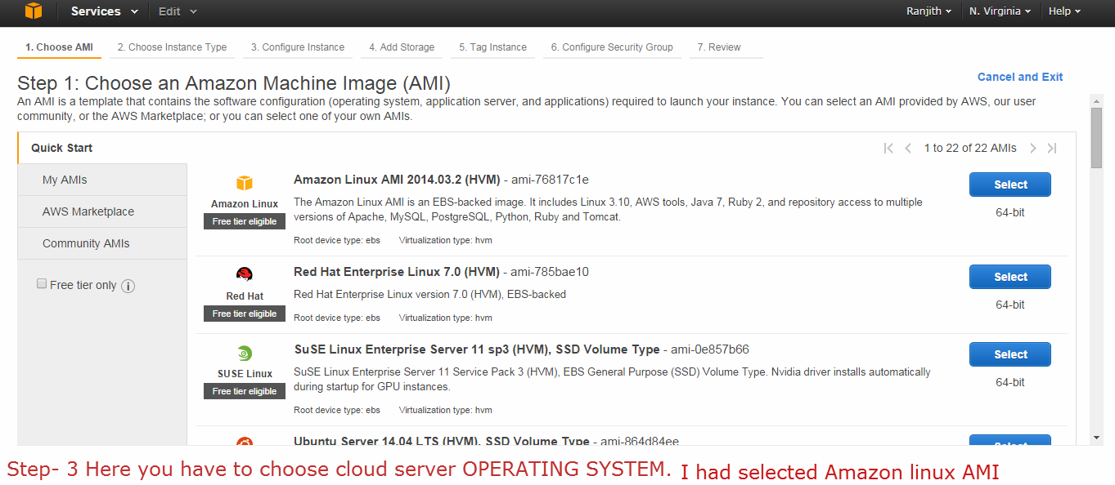Go to the 2. Choose Instance Type step

tap(172, 47)
